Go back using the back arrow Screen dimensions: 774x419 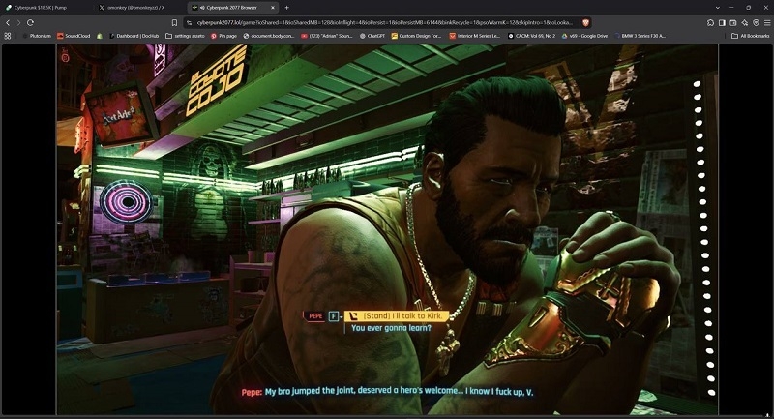point(8,22)
